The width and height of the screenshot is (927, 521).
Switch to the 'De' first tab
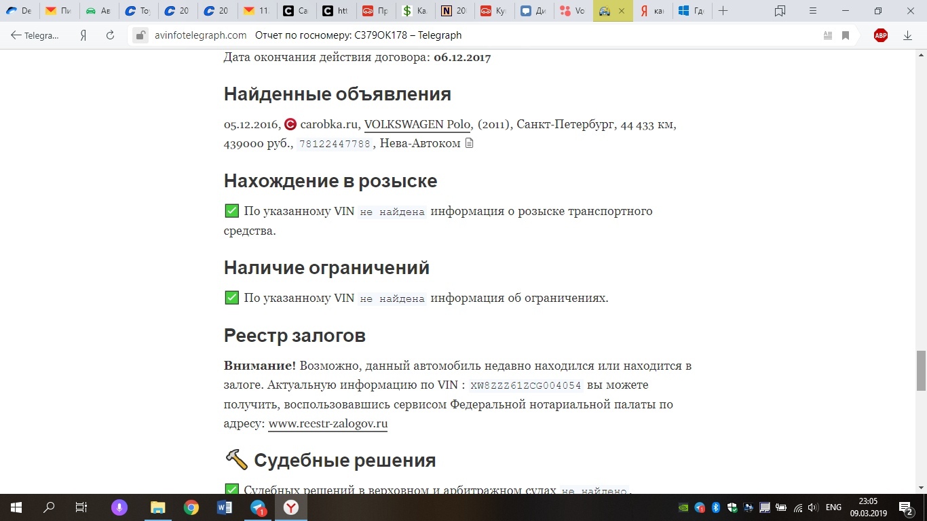pyautogui.click(x=19, y=11)
